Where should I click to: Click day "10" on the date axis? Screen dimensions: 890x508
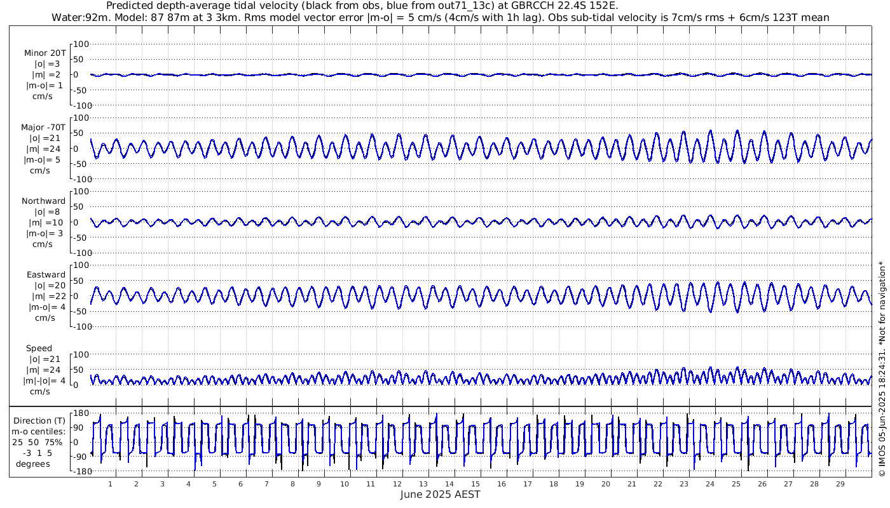pyautogui.click(x=345, y=484)
